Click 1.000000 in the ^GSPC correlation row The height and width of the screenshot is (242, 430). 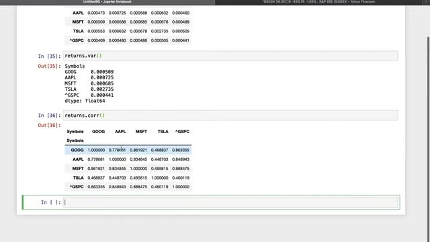click(181, 187)
